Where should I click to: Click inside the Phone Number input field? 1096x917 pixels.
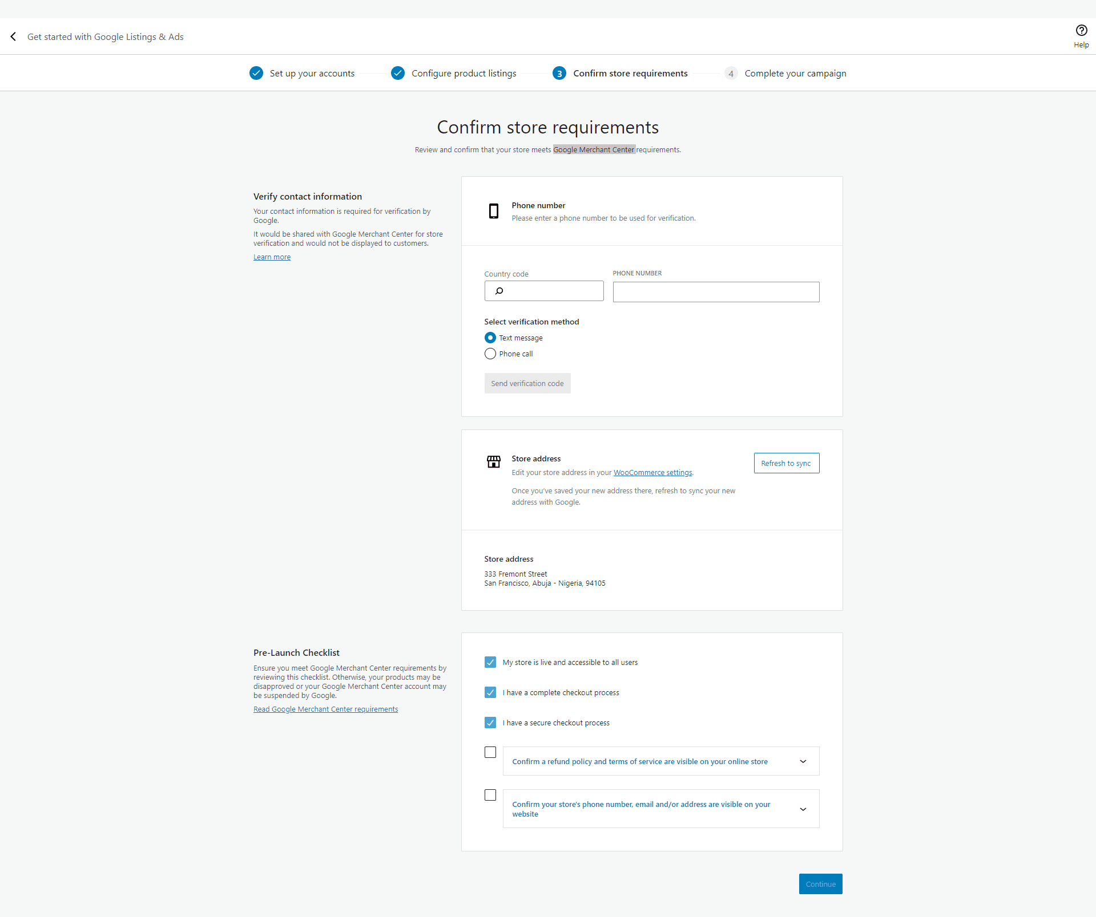pos(715,291)
